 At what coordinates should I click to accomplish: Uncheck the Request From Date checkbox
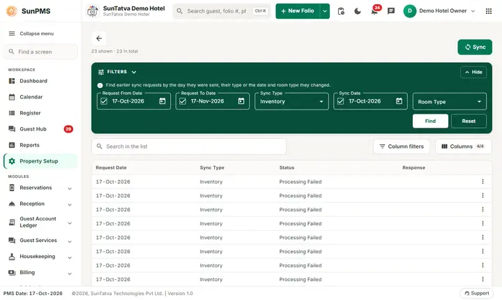(x=104, y=101)
